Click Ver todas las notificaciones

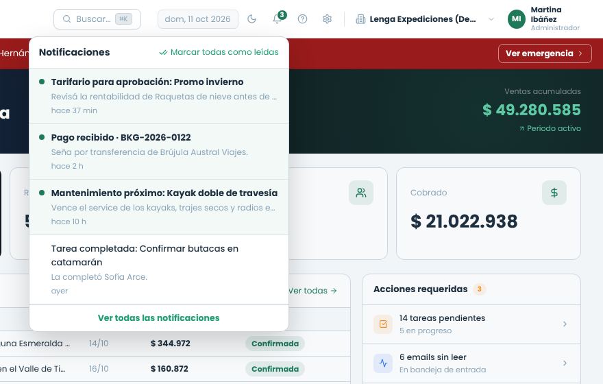point(159,317)
